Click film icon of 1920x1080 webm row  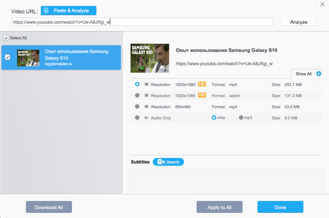click(x=147, y=96)
